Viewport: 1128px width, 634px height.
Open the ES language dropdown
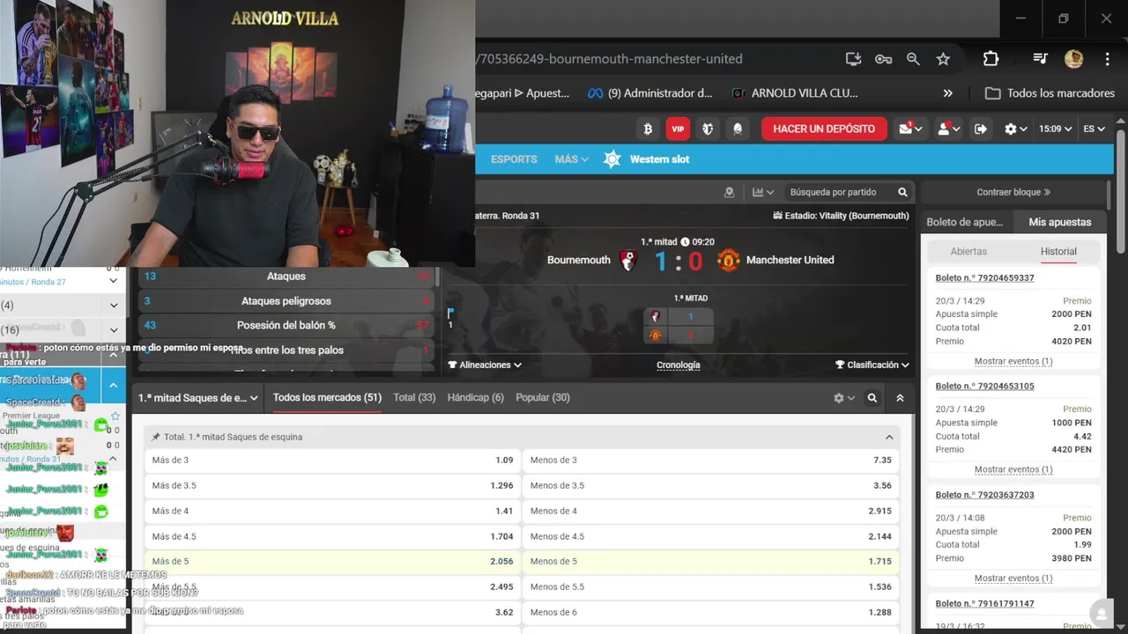[1094, 129]
